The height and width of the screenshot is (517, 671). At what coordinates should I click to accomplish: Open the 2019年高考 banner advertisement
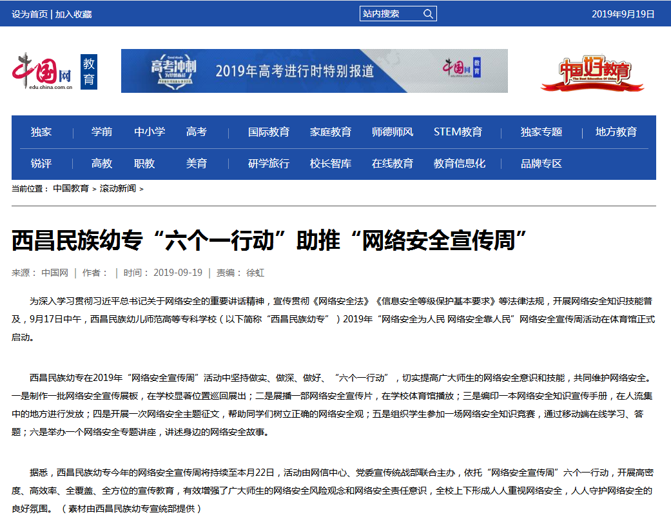point(314,71)
